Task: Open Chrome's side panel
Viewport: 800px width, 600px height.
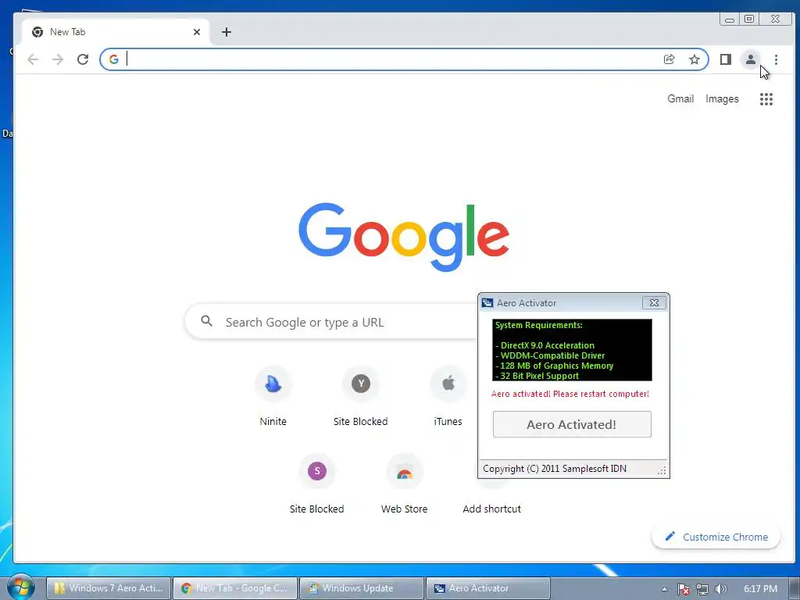Action: (x=726, y=59)
